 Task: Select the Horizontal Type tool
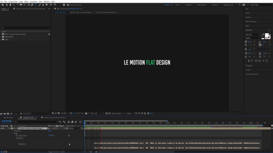click(x=35, y=5)
